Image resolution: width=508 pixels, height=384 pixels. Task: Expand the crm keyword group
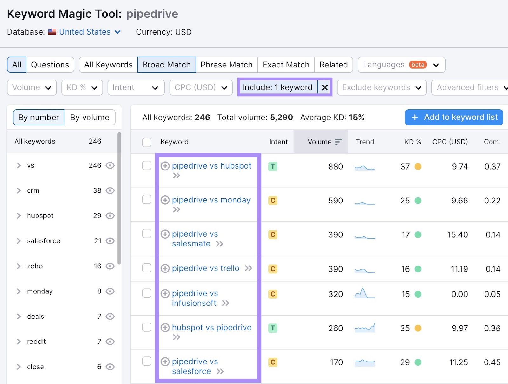(x=18, y=190)
